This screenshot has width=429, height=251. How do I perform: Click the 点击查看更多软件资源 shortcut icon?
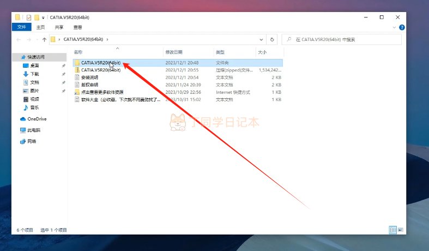pos(77,92)
